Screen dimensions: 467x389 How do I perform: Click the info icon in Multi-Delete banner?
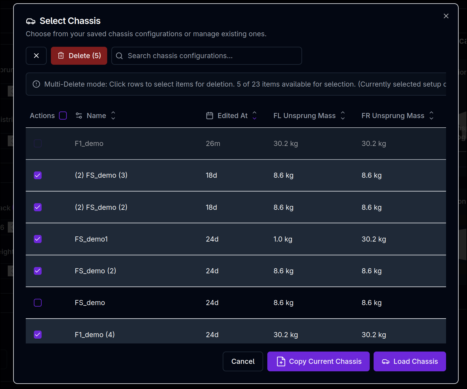36,84
